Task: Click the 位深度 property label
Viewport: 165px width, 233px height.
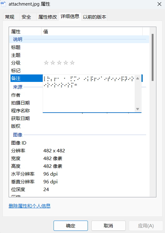Action: pos(18,190)
